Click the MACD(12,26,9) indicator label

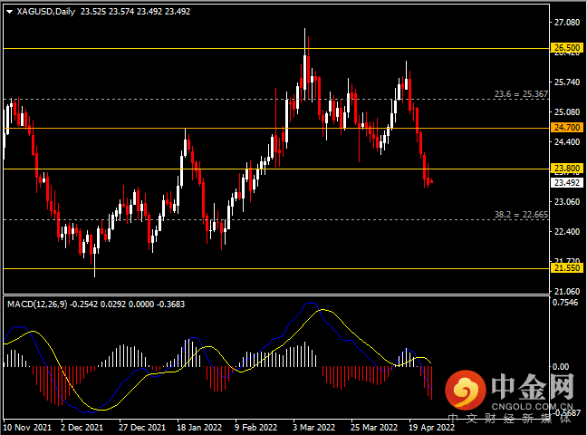37,304
